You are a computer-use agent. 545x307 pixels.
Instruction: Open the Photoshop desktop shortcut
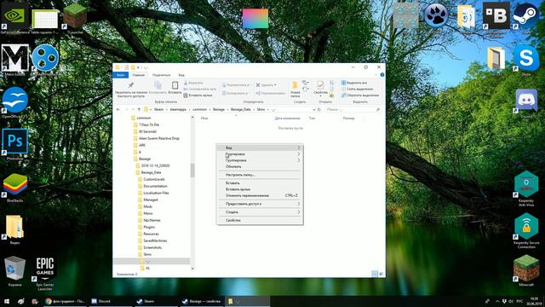15,143
